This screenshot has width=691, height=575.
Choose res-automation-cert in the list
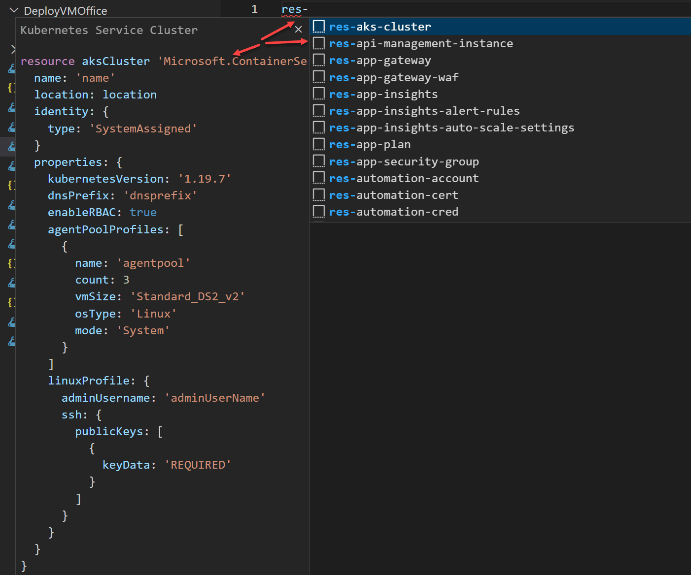click(x=500, y=195)
